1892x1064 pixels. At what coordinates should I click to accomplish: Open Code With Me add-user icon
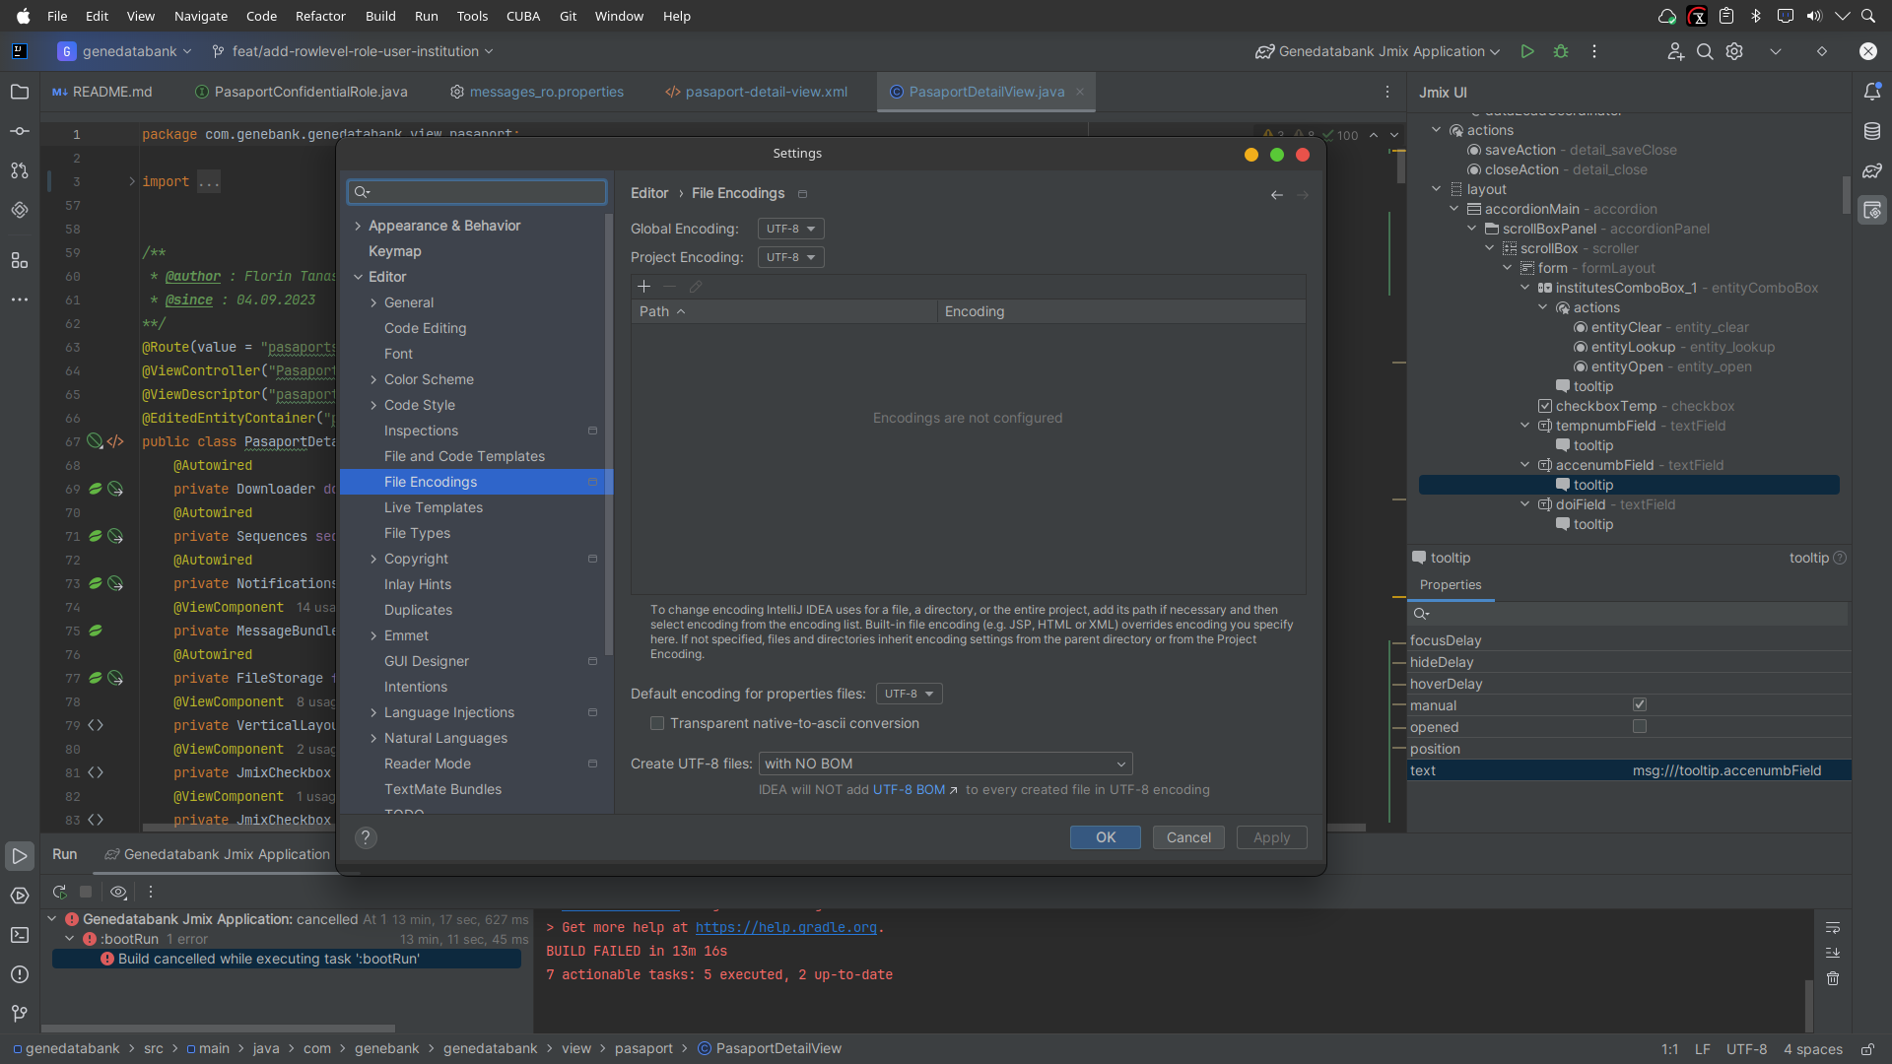1675,51
